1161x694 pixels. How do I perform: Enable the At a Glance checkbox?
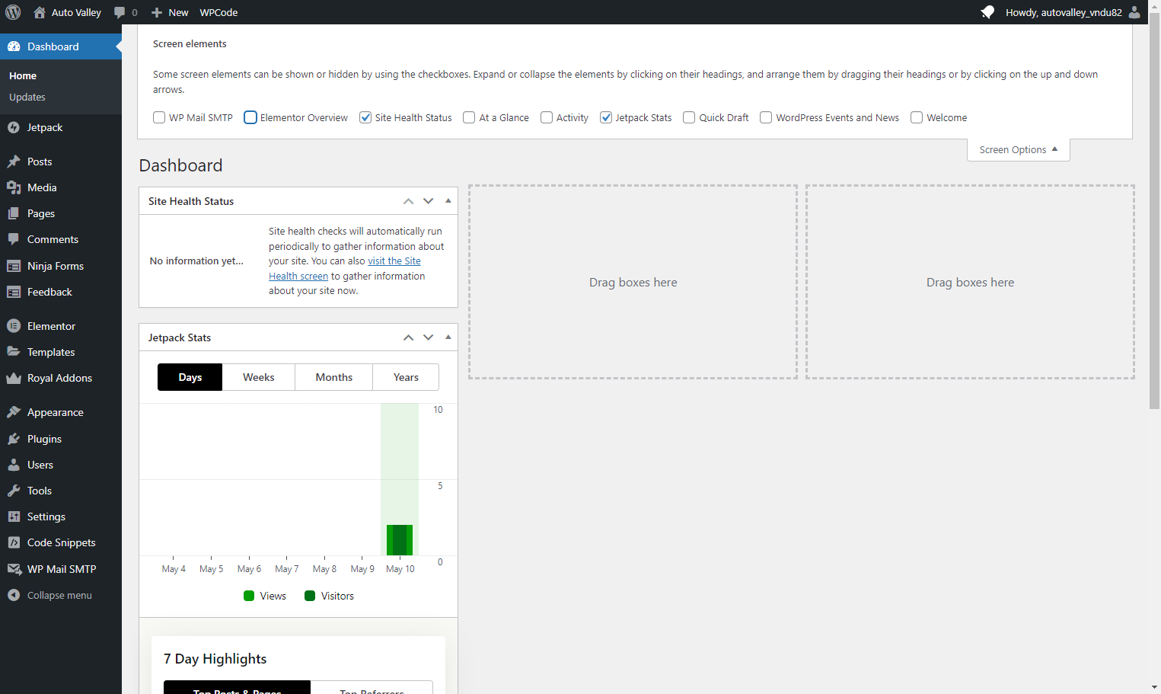tap(469, 117)
